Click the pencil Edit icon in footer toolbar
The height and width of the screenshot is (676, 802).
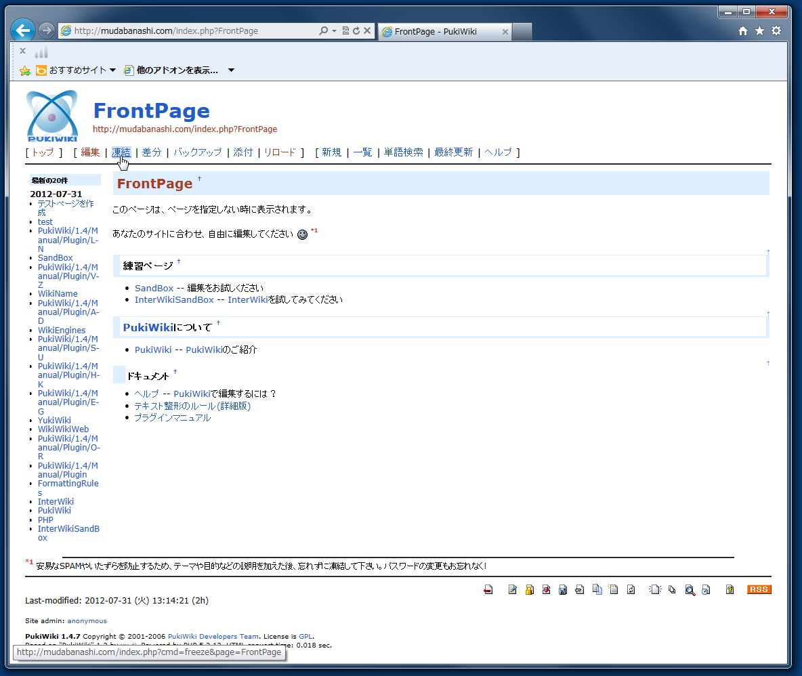pyautogui.click(x=513, y=590)
